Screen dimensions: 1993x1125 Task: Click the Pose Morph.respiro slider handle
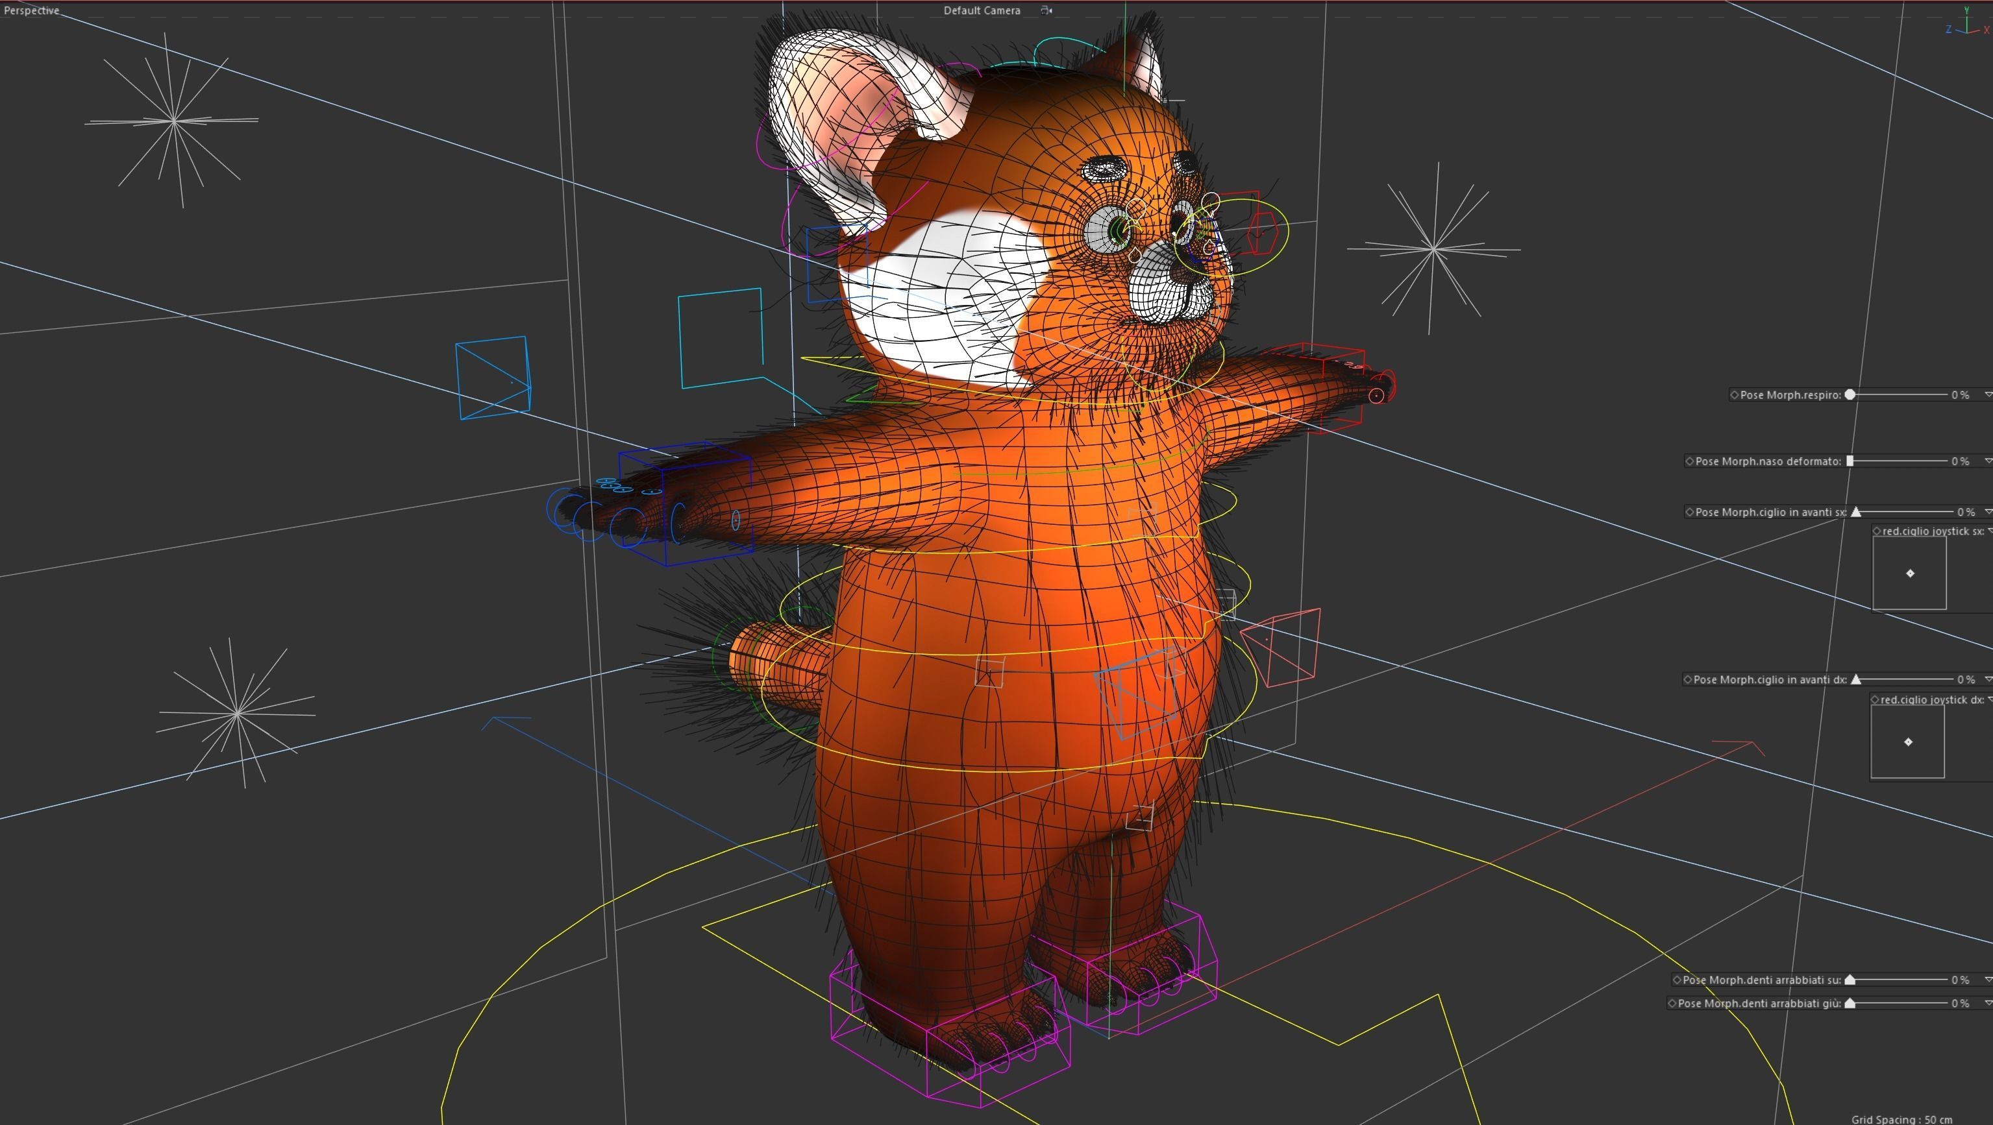[1850, 394]
